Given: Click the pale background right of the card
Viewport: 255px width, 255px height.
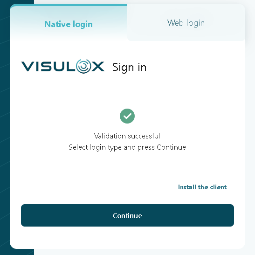Looking at the screenshot, I should coord(250,128).
